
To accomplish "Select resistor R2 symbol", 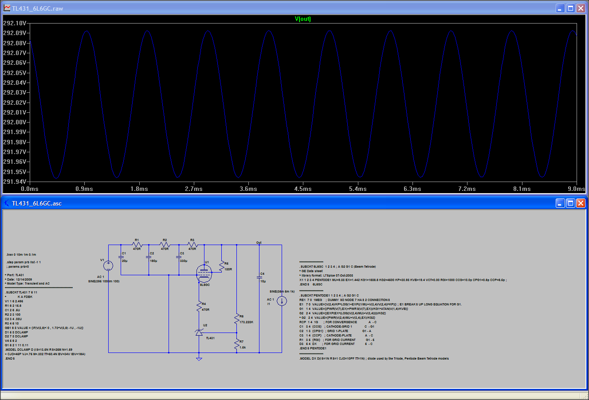I will click(x=165, y=245).
